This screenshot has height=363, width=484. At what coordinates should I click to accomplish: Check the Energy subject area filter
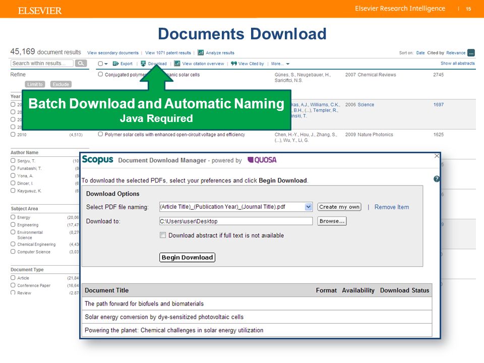(x=13, y=217)
